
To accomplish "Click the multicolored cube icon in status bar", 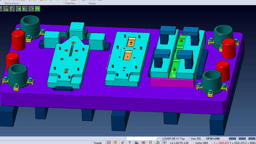I will pos(143,143).
